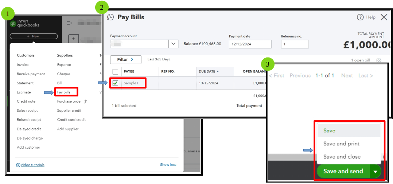This screenshot has height=184, width=393.
Task: Click Show less link
Action: [168, 165]
